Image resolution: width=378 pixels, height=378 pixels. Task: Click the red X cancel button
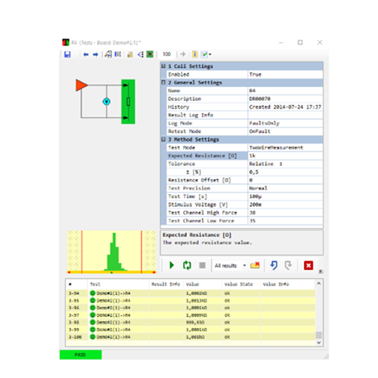pyautogui.click(x=308, y=265)
